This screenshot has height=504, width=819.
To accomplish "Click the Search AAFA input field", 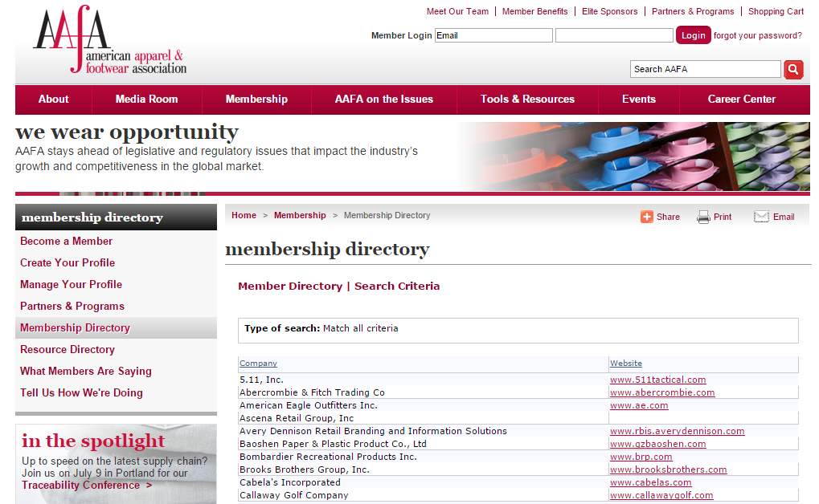I will 705,69.
